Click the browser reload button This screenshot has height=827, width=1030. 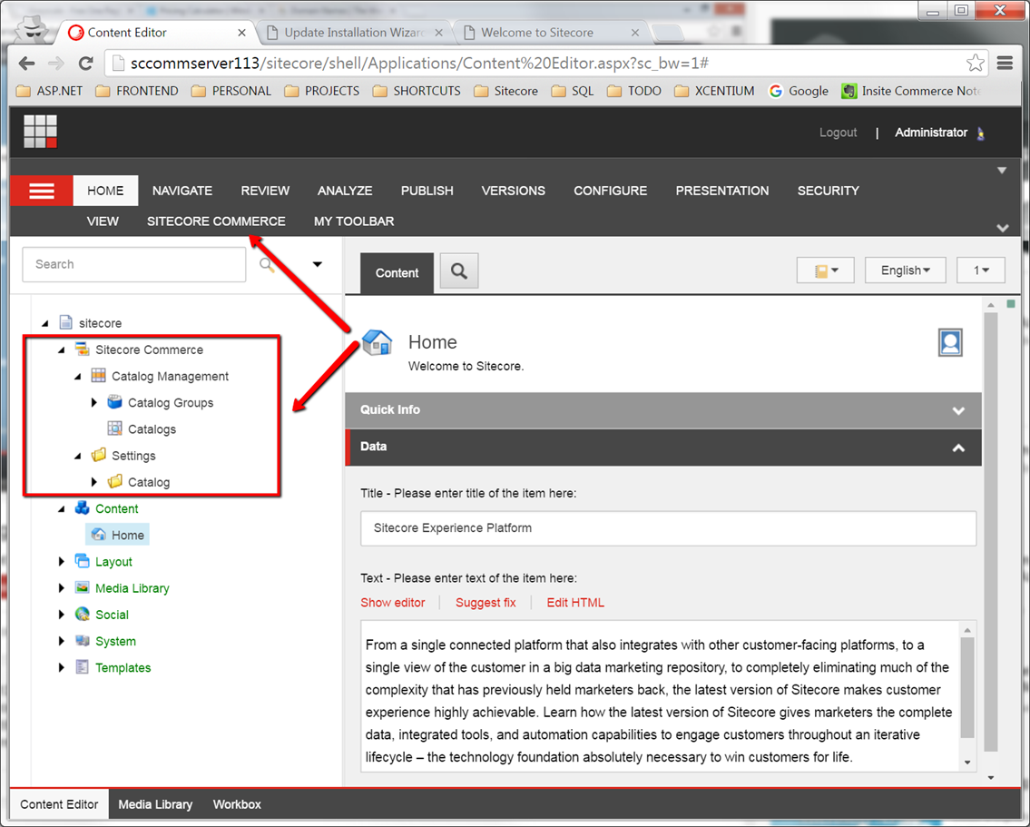(x=85, y=63)
